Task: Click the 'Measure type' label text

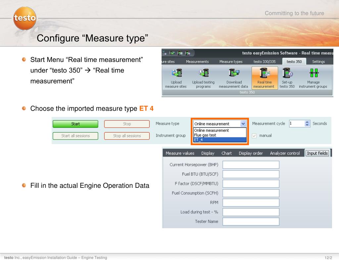Action: [167, 124]
